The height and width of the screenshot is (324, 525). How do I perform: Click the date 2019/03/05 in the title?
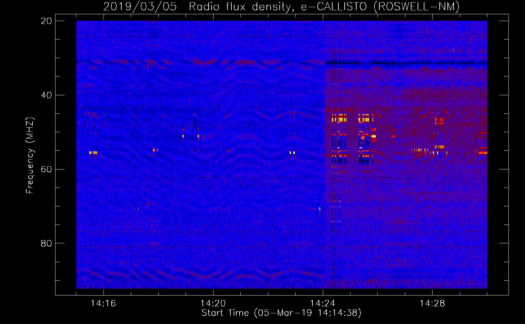(140, 7)
